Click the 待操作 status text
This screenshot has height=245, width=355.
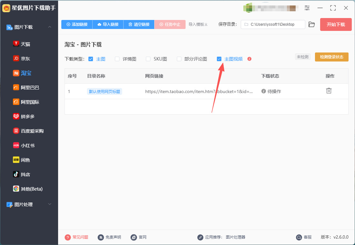pos(274,91)
